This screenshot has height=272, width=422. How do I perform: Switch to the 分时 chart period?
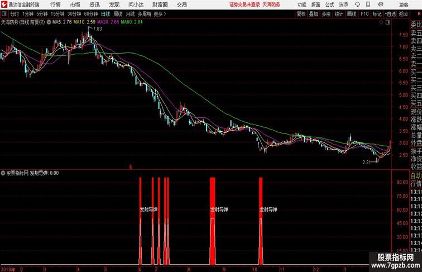15,14
